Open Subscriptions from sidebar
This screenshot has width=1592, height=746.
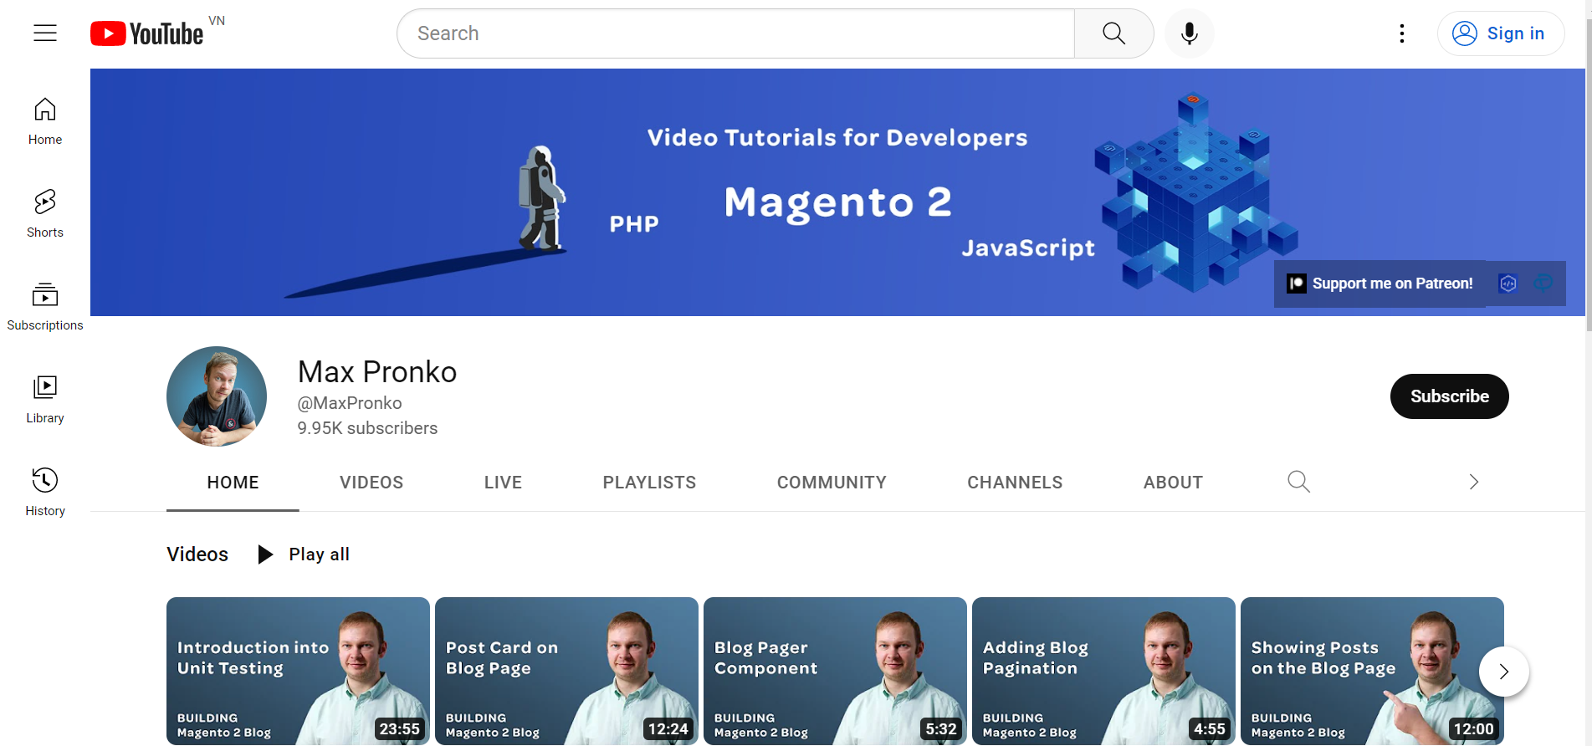point(45,307)
